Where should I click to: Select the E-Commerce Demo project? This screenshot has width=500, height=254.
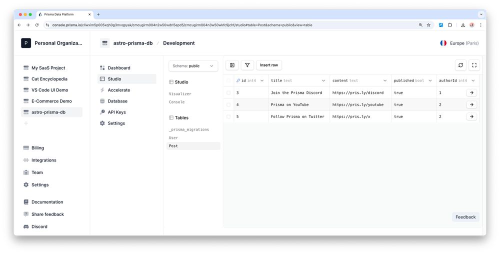point(51,101)
